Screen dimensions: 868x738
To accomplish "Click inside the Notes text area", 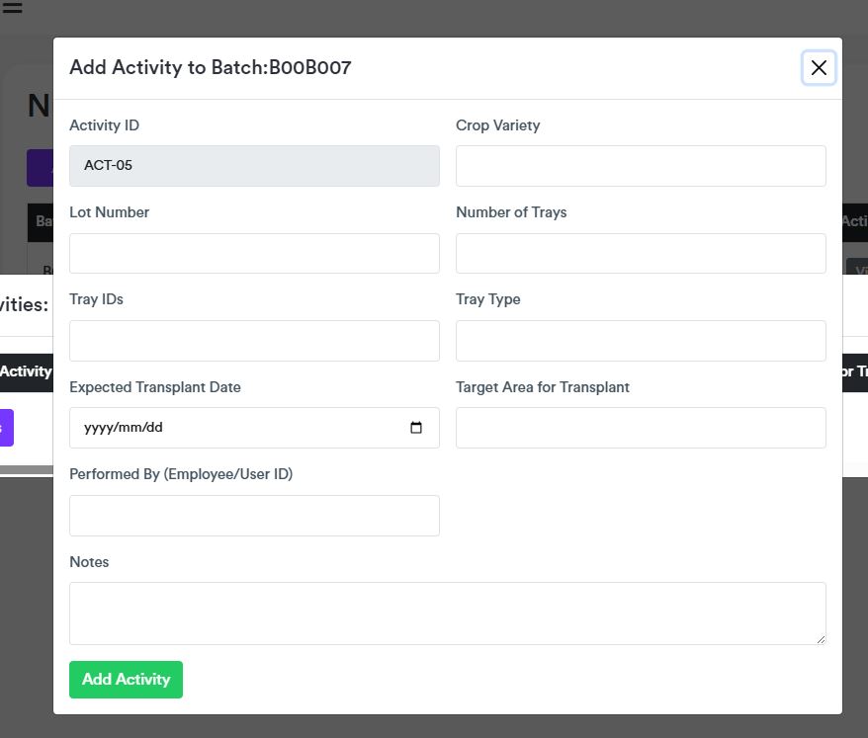I will click(x=447, y=614).
